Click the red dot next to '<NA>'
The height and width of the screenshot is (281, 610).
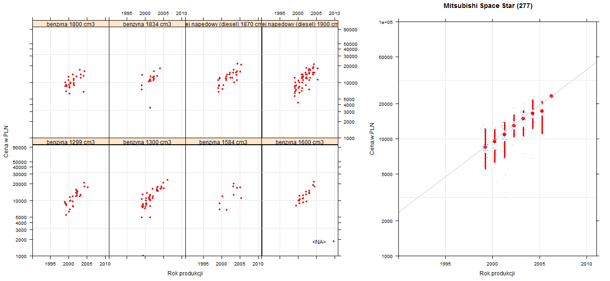pos(334,241)
